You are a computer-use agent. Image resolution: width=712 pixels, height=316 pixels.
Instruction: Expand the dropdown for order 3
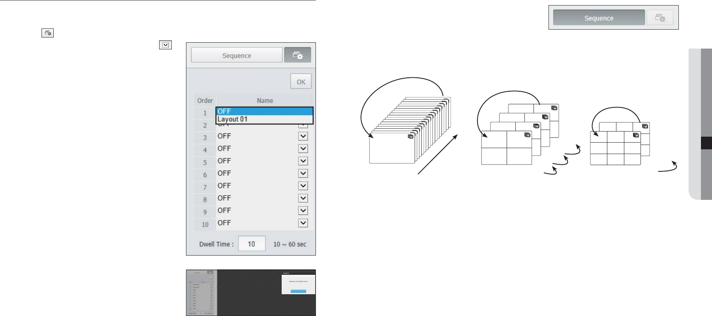tap(303, 136)
